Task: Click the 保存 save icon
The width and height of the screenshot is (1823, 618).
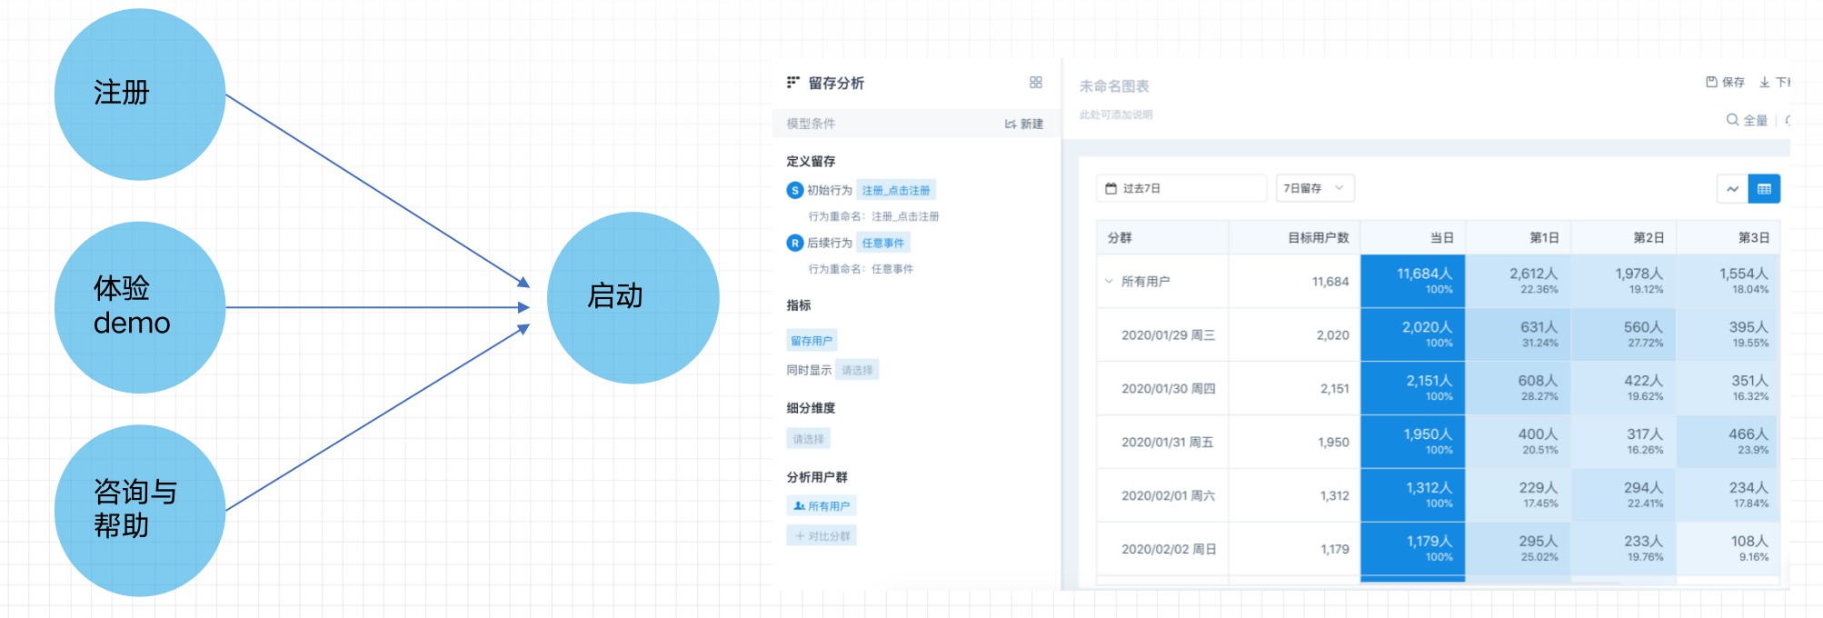Action: pos(1711,82)
